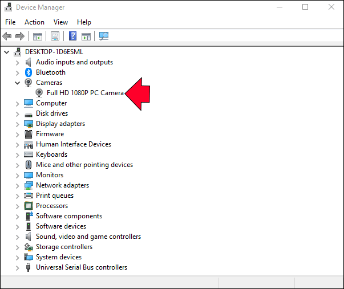Open the Properties toolbar icon

click(x=55, y=36)
